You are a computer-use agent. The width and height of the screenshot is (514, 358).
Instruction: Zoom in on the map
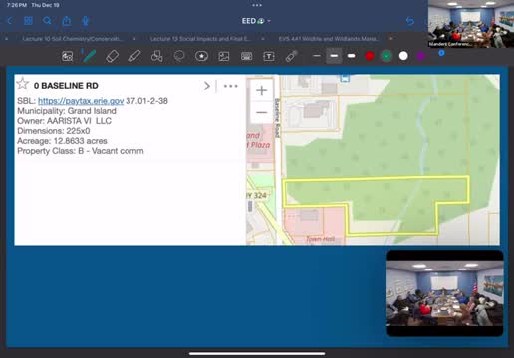click(262, 90)
